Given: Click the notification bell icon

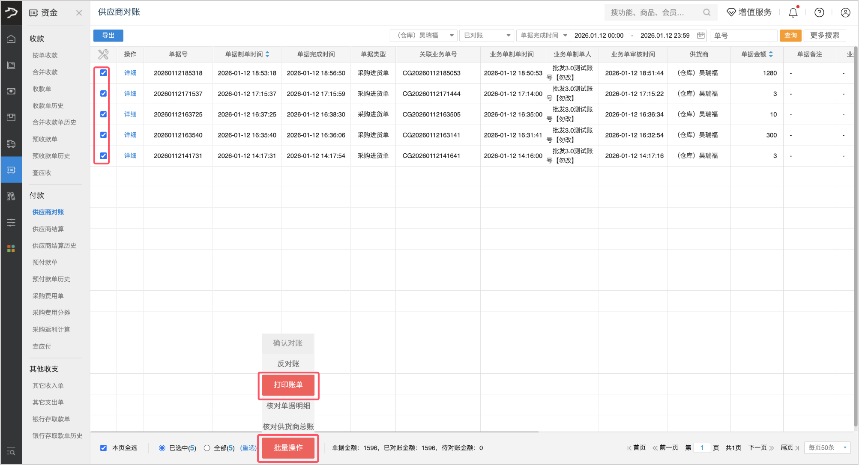Looking at the screenshot, I should point(793,13).
